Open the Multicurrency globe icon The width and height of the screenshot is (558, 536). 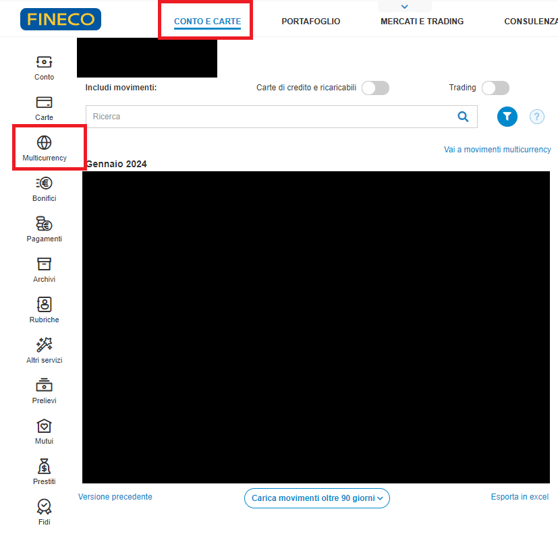pyautogui.click(x=44, y=143)
